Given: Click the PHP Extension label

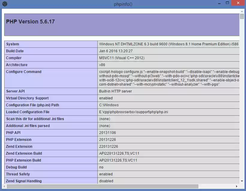Looking at the screenshot, I should click(x=19, y=140).
